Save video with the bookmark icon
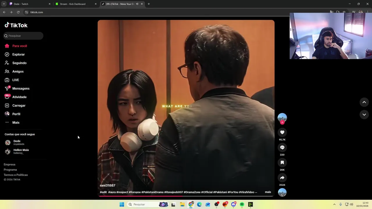This screenshot has width=372, height=209. click(x=282, y=163)
